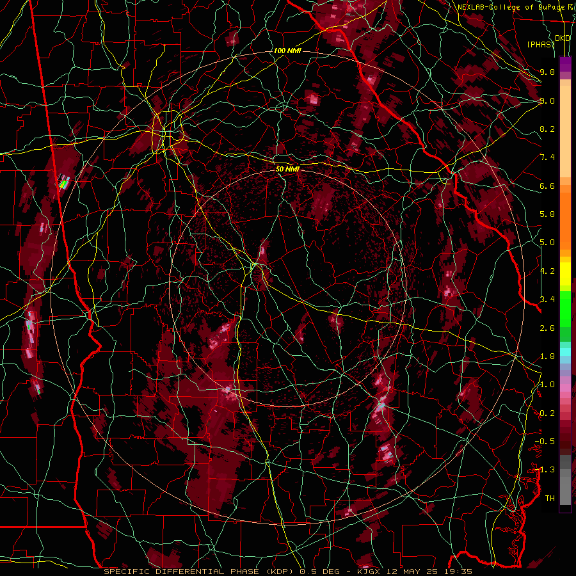Viewport: 576px width, 576px height.
Task: Pick the bright green band on color bar
Action: click(x=565, y=309)
